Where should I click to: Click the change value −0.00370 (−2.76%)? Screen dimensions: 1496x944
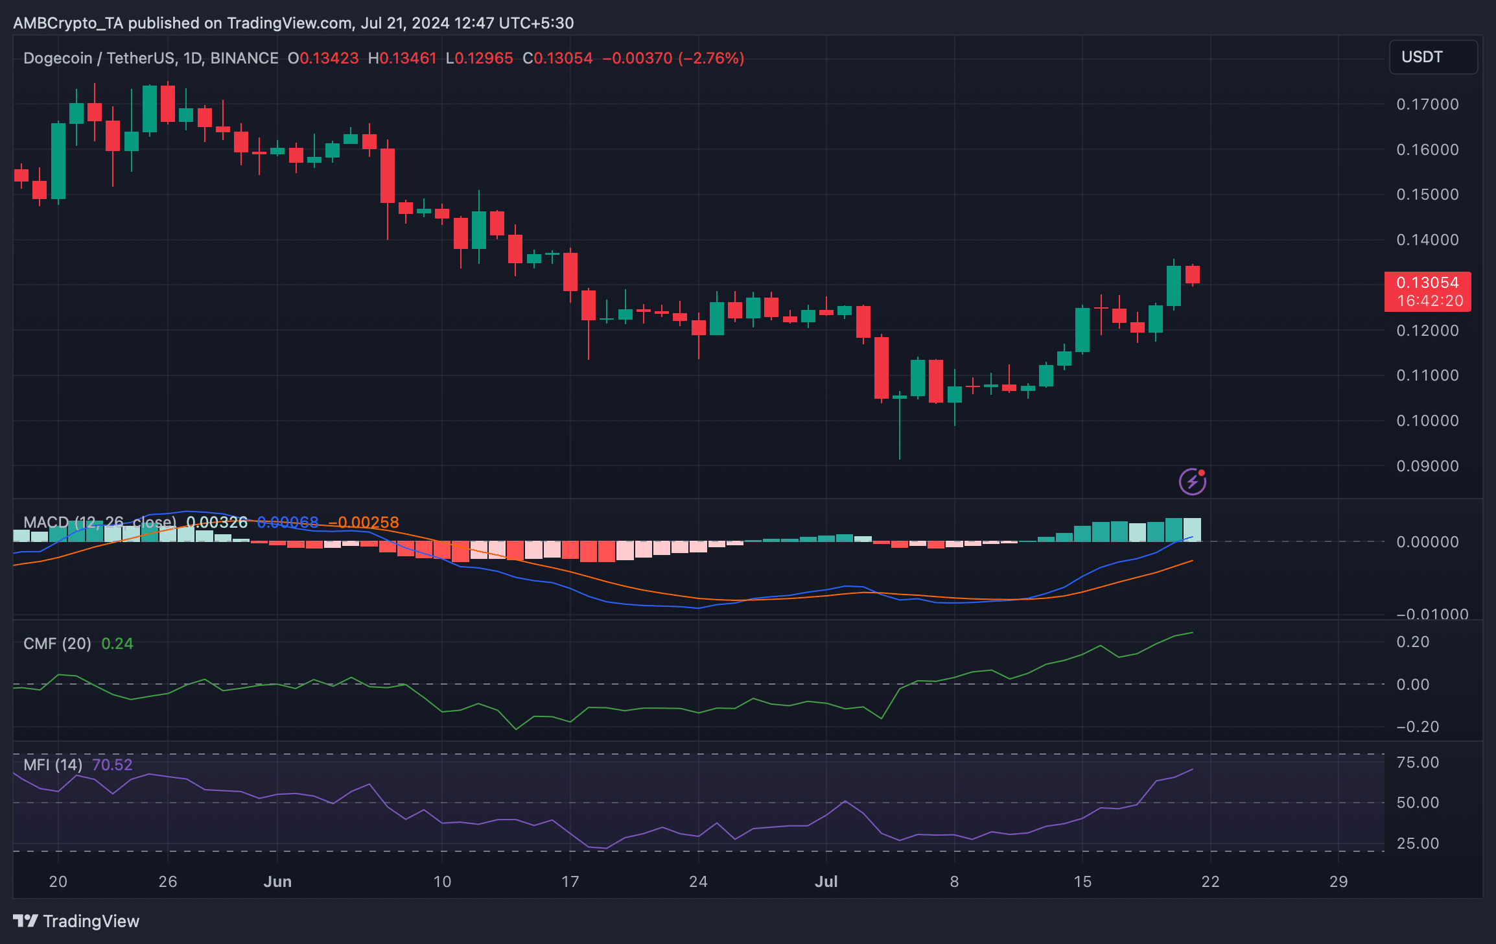coord(673,58)
